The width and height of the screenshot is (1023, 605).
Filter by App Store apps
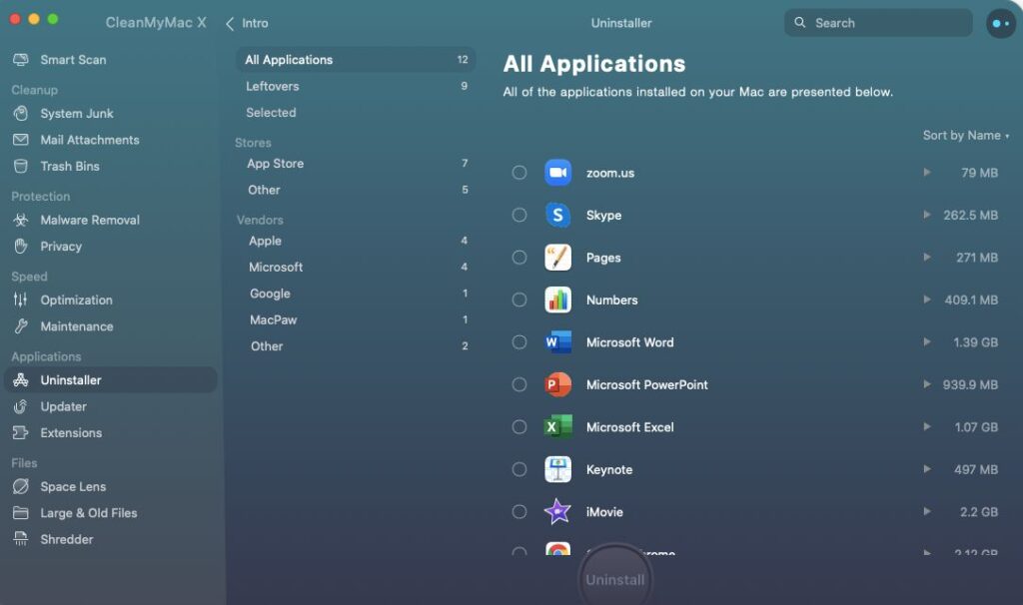356,163
